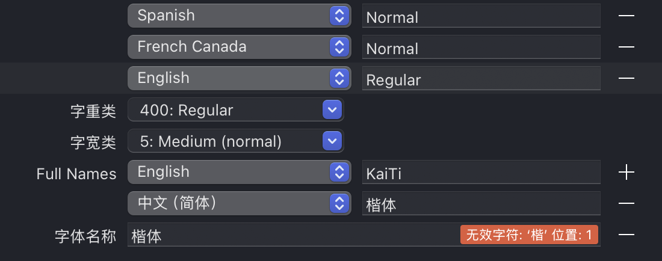Add a new Full Names entry
The height and width of the screenshot is (261, 662).
pos(626,173)
